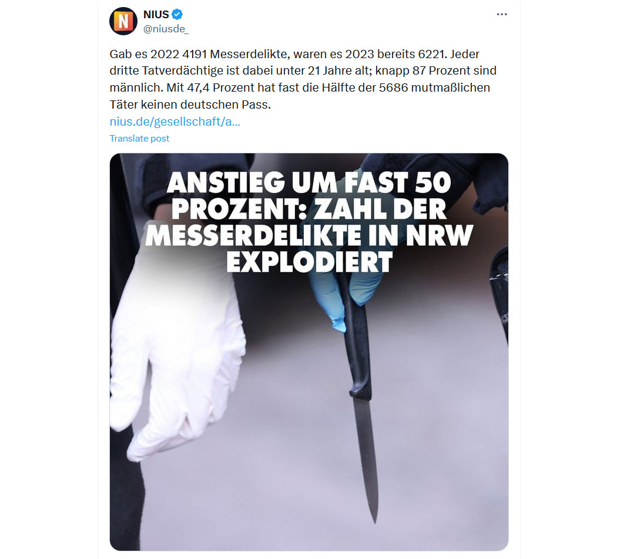Screen dimensions: 617x559
Task: Click Translate post
Action: 139,139
